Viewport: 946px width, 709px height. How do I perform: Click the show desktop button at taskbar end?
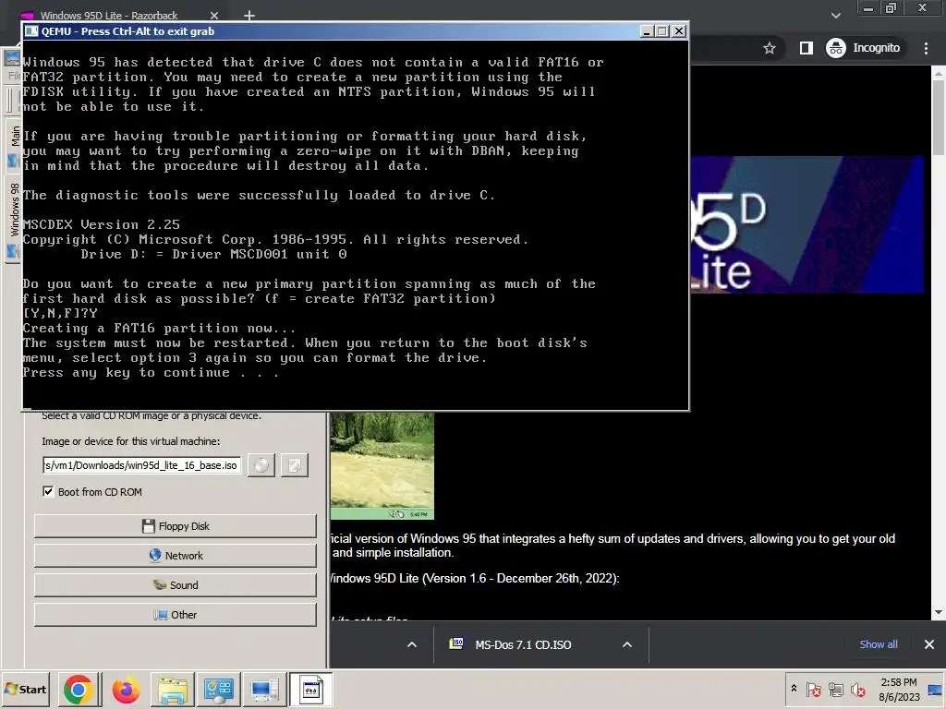[x=936, y=689]
